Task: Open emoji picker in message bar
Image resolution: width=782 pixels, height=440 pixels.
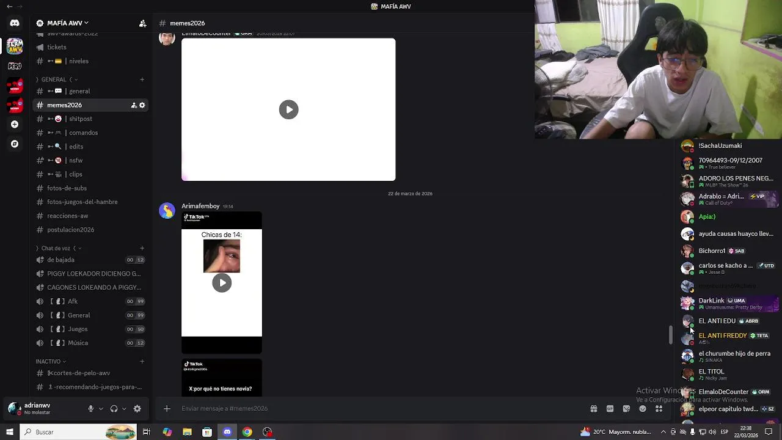Action: (642, 409)
